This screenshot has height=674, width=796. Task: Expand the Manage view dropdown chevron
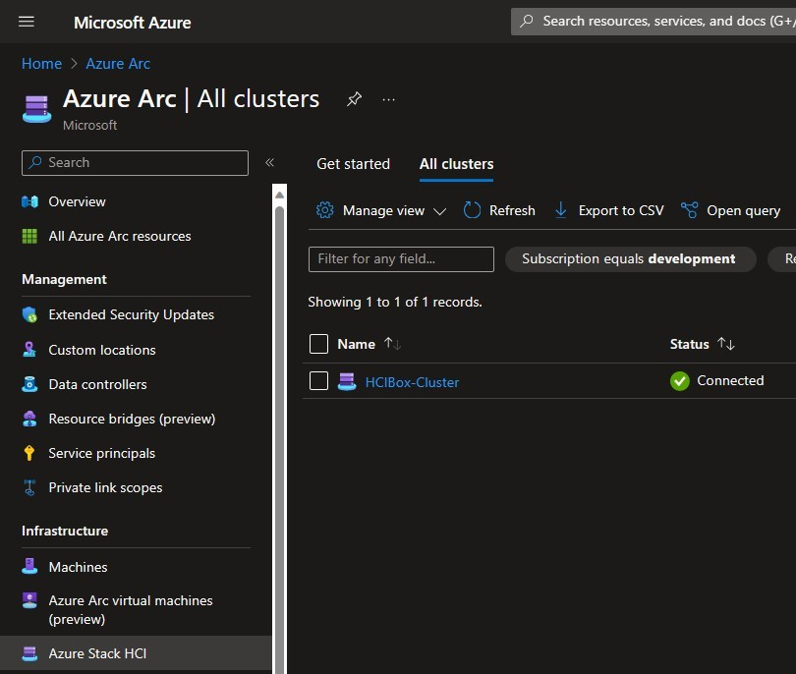point(439,211)
